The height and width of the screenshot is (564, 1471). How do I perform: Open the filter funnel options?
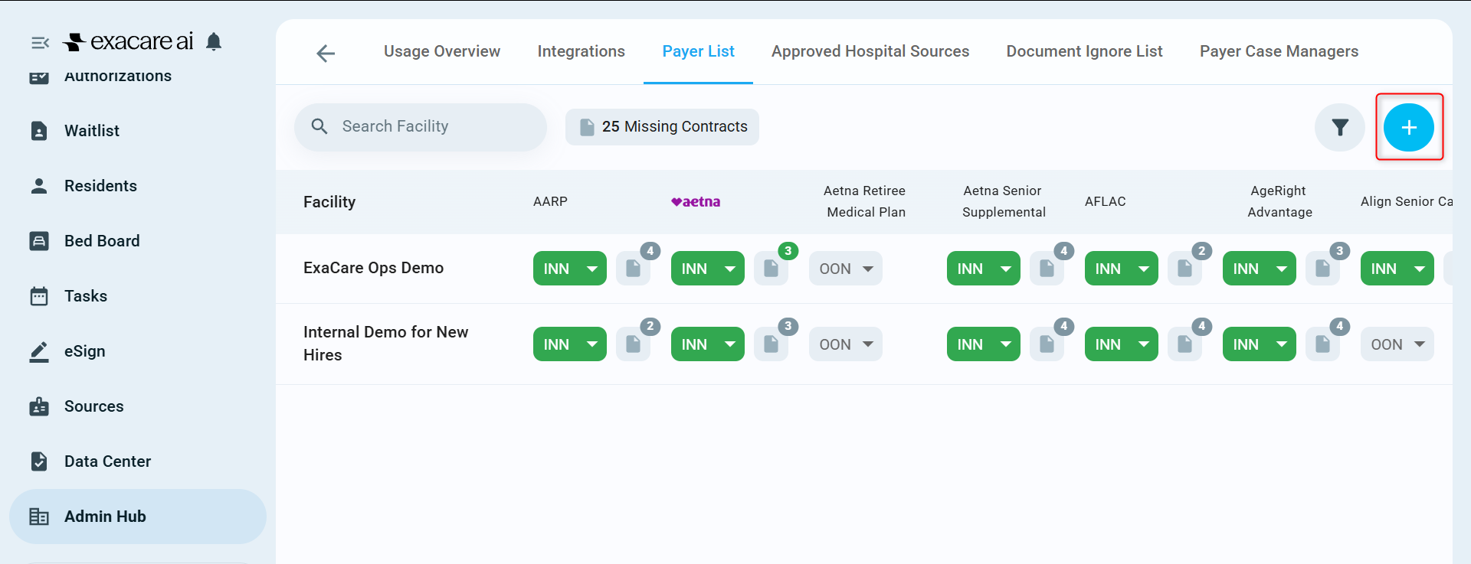[1340, 127]
